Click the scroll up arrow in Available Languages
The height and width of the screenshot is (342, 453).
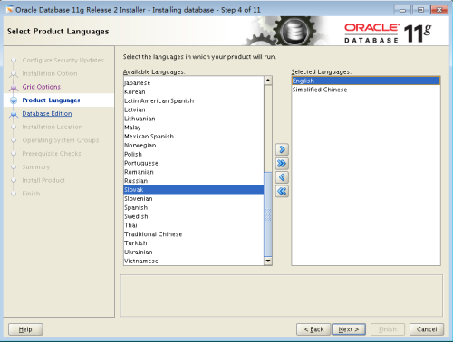click(x=268, y=81)
